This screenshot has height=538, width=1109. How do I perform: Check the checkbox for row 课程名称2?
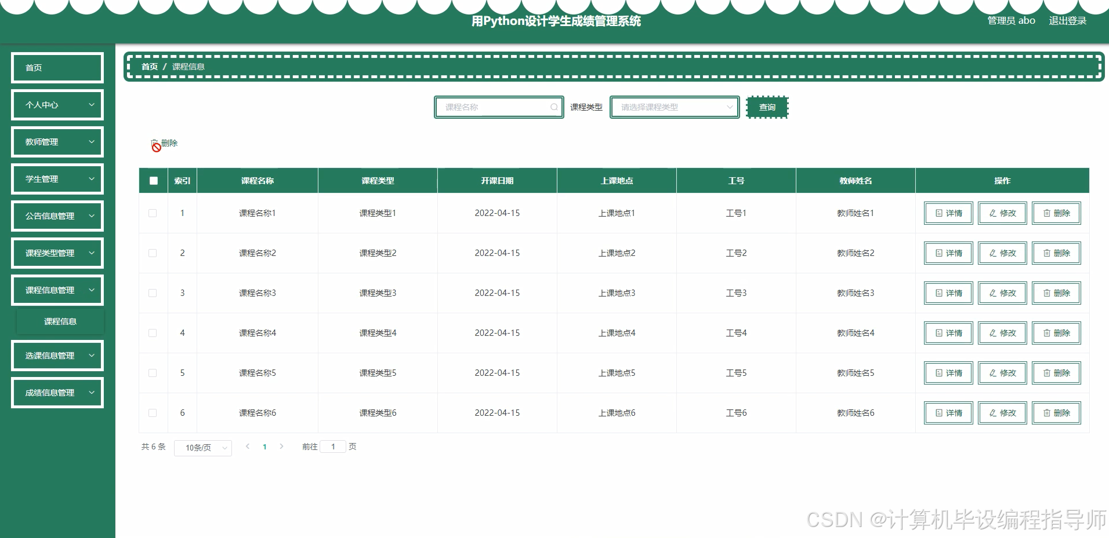[153, 253]
